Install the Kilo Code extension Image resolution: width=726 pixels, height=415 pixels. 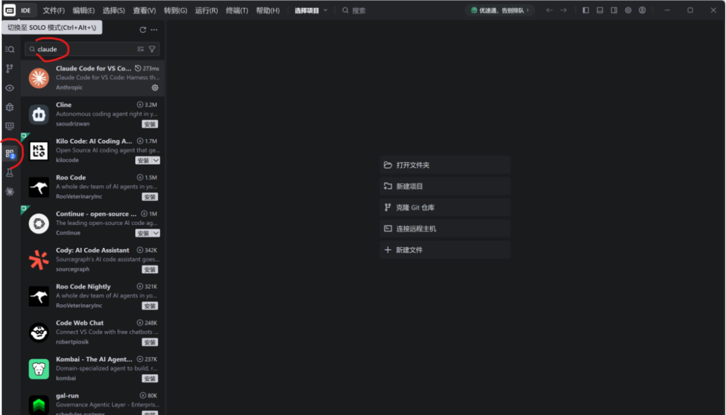pyautogui.click(x=143, y=160)
